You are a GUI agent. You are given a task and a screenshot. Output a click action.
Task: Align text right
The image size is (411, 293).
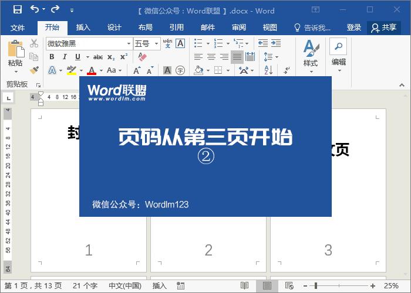click(224, 57)
